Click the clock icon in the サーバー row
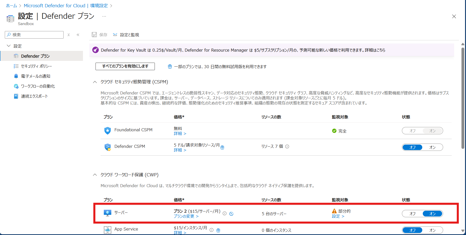 231,214
